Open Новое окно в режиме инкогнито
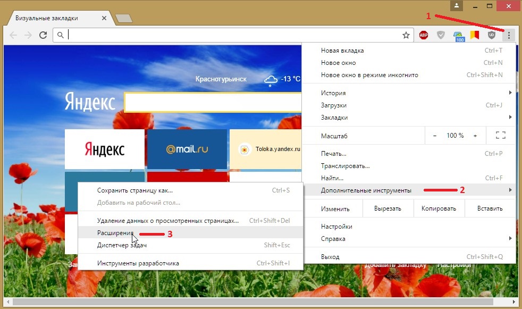Viewport: 522px width, 309px height. [409, 75]
